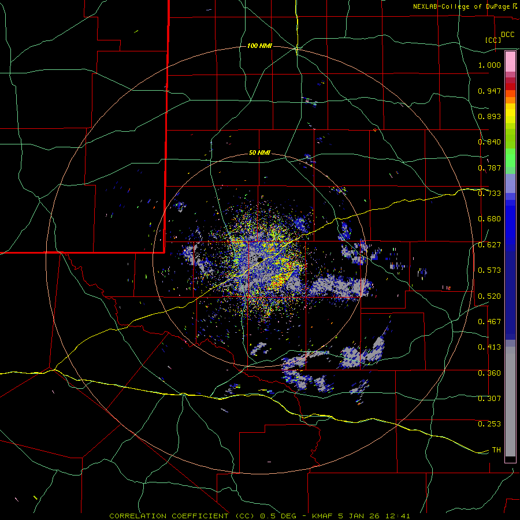Click the 0.680 scale value
Viewport: 520px width, 520px height.
tap(489, 219)
